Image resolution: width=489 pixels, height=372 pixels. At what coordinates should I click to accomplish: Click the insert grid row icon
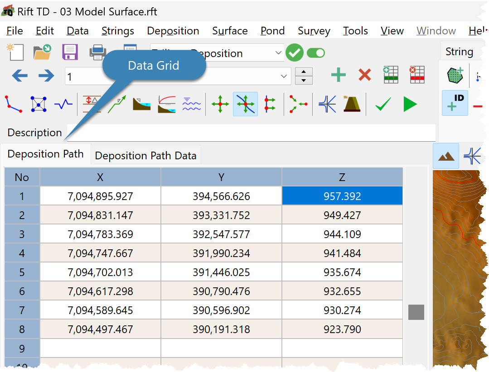(390, 75)
